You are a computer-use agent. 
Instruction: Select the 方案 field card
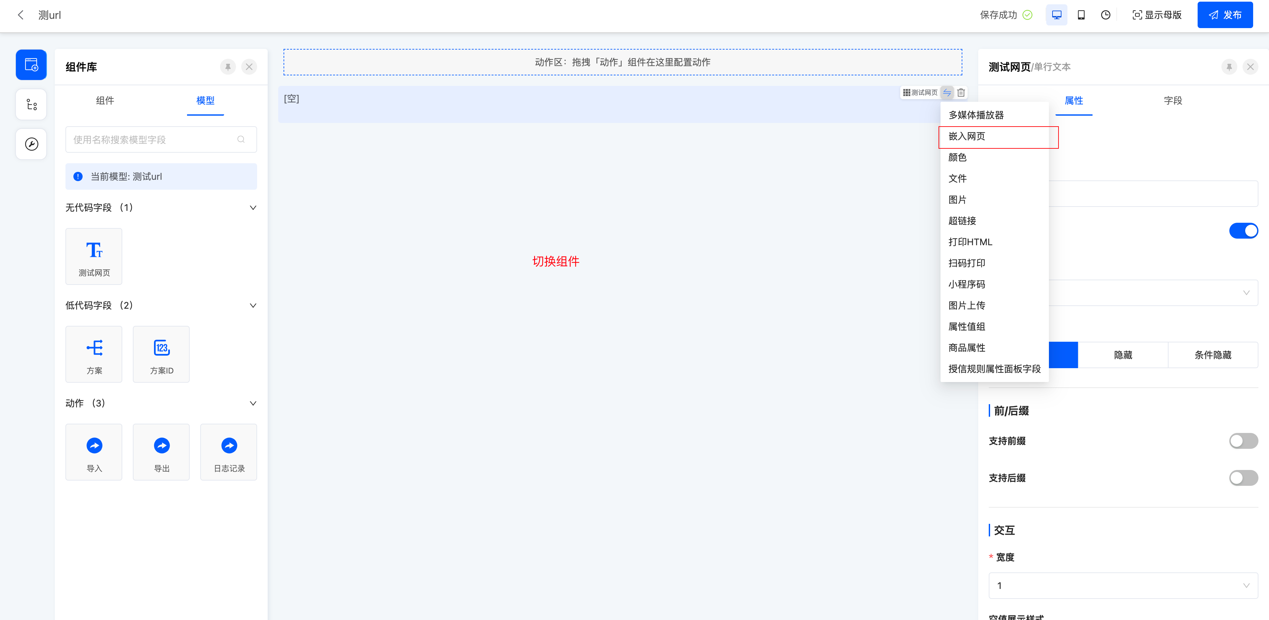coord(94,354)
